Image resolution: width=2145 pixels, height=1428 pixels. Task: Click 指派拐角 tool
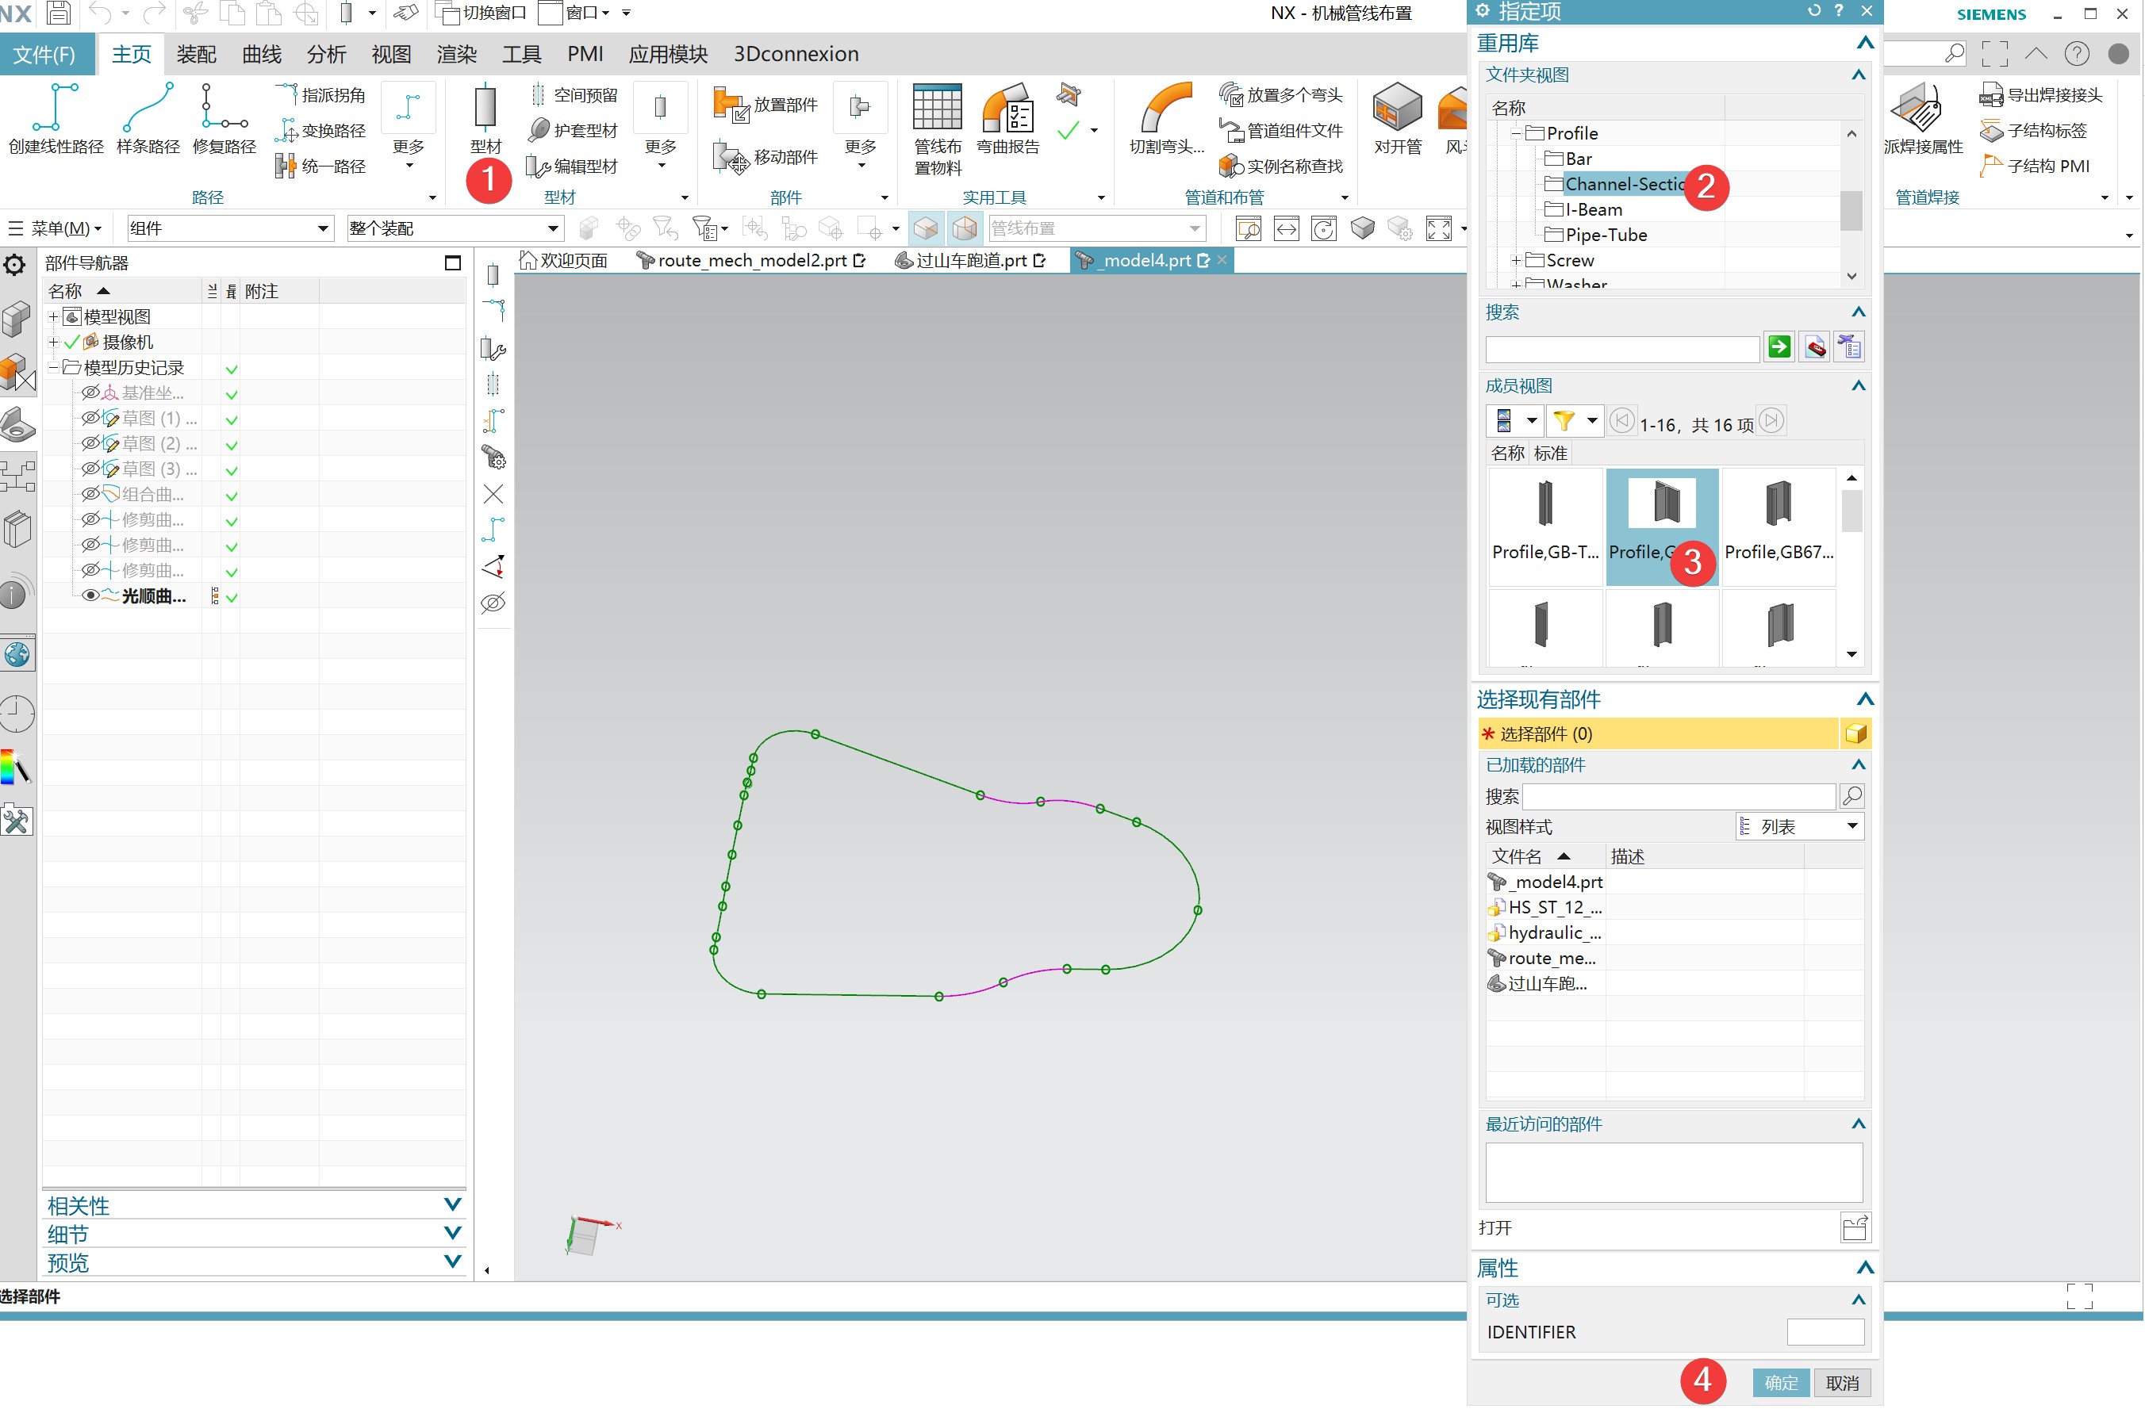(x=321, y=94)
